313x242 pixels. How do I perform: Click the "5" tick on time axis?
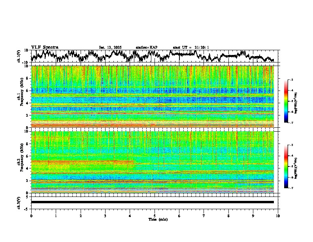[155, 216]
